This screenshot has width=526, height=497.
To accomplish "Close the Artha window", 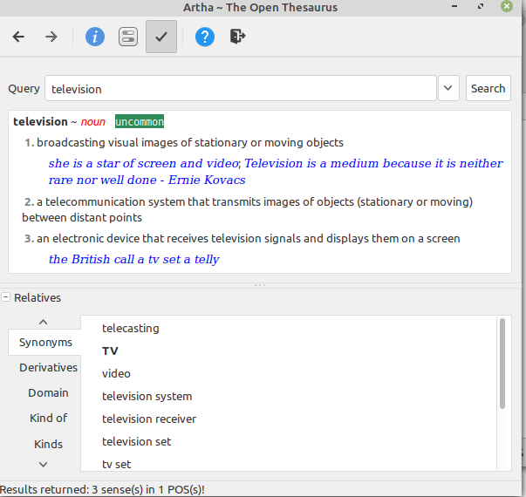I will point(507,6).
